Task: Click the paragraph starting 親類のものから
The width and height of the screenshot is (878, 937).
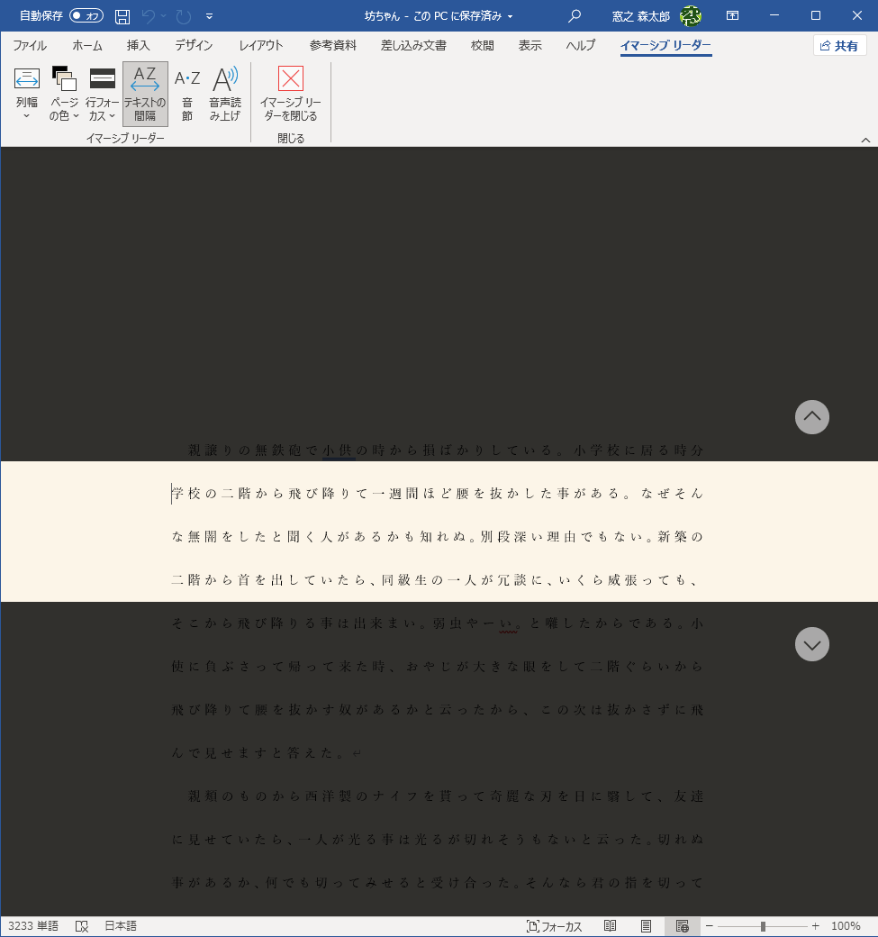Action: tap(438, 840)
